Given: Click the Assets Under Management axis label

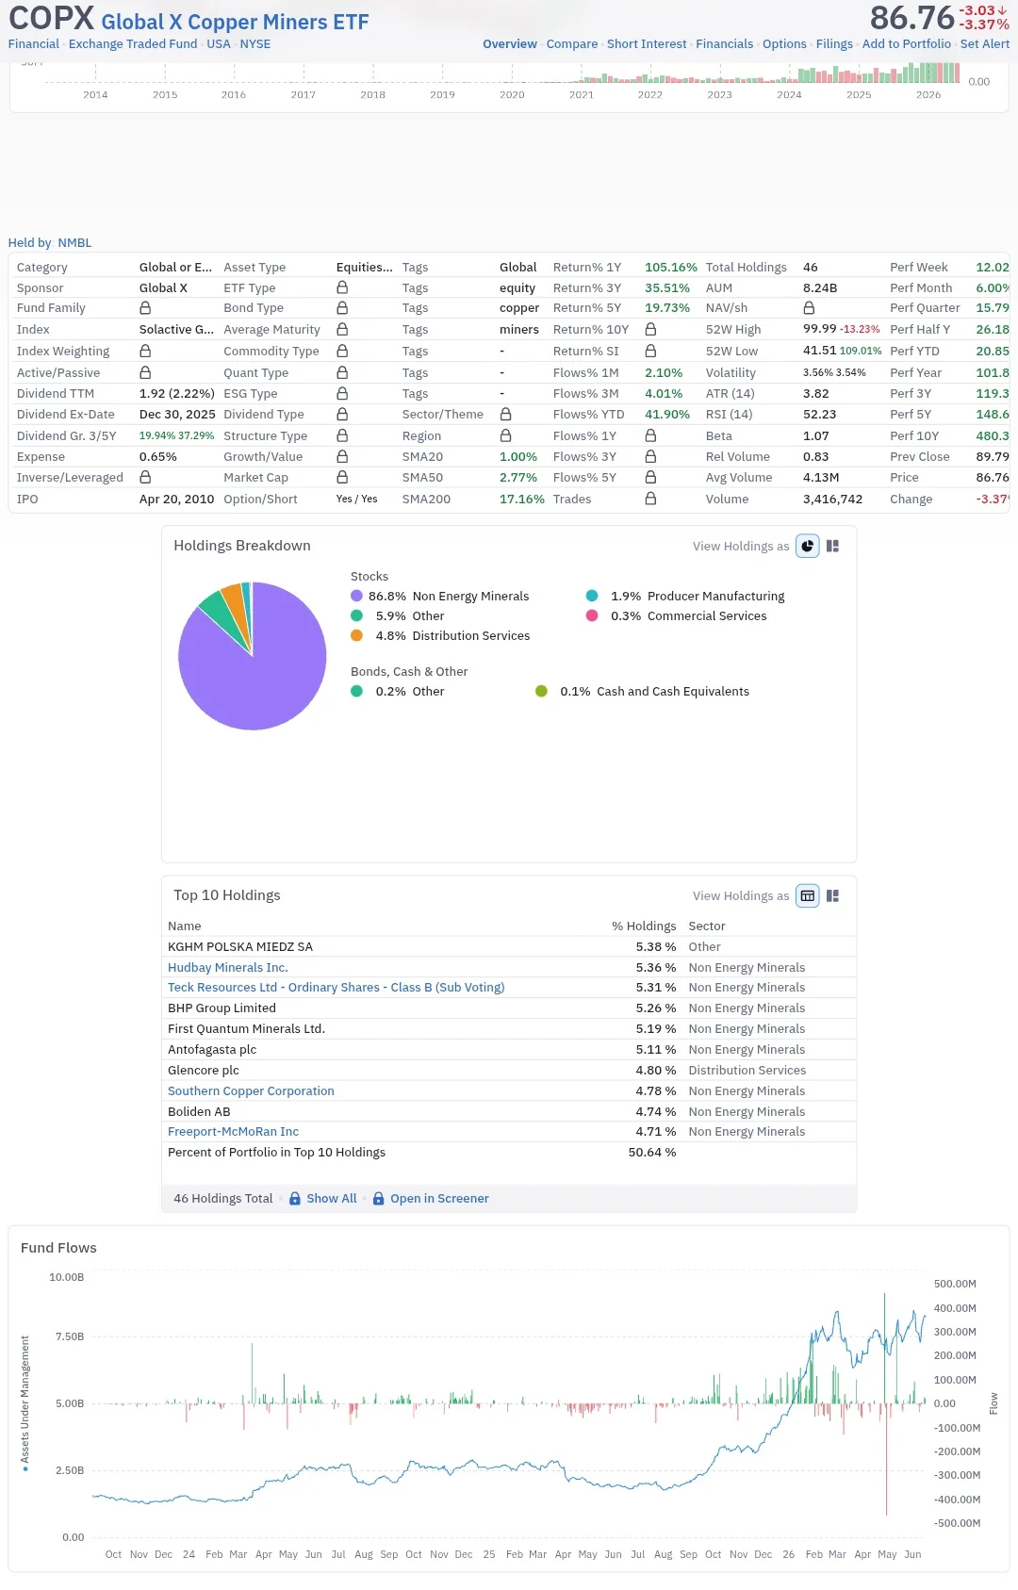Looking at the screenshot, I should click(x=25, y=1404).
